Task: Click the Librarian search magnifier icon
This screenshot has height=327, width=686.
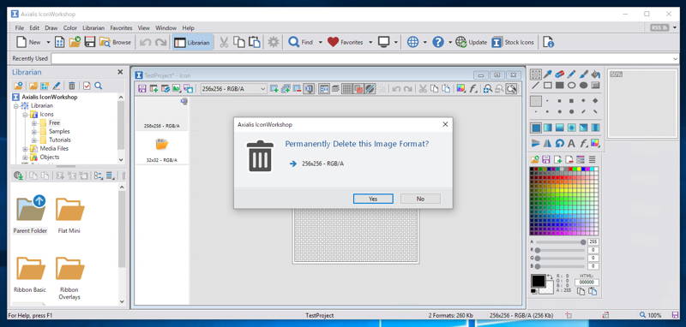Action: click(x=99, y=86)
